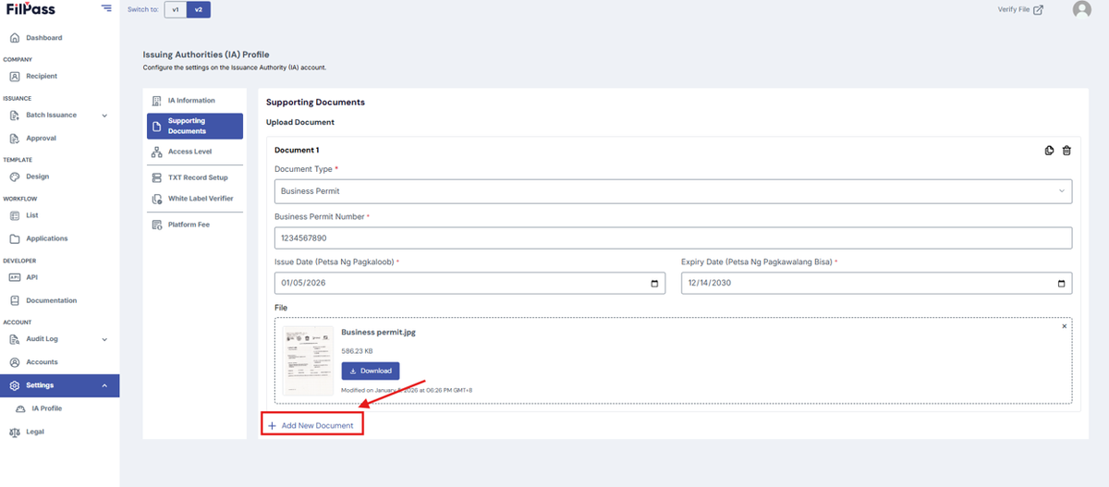Screen dimensions: 1109x487
Task: Click List icon in sidebar
Action: pyautogui.click(x=15, y=215)
